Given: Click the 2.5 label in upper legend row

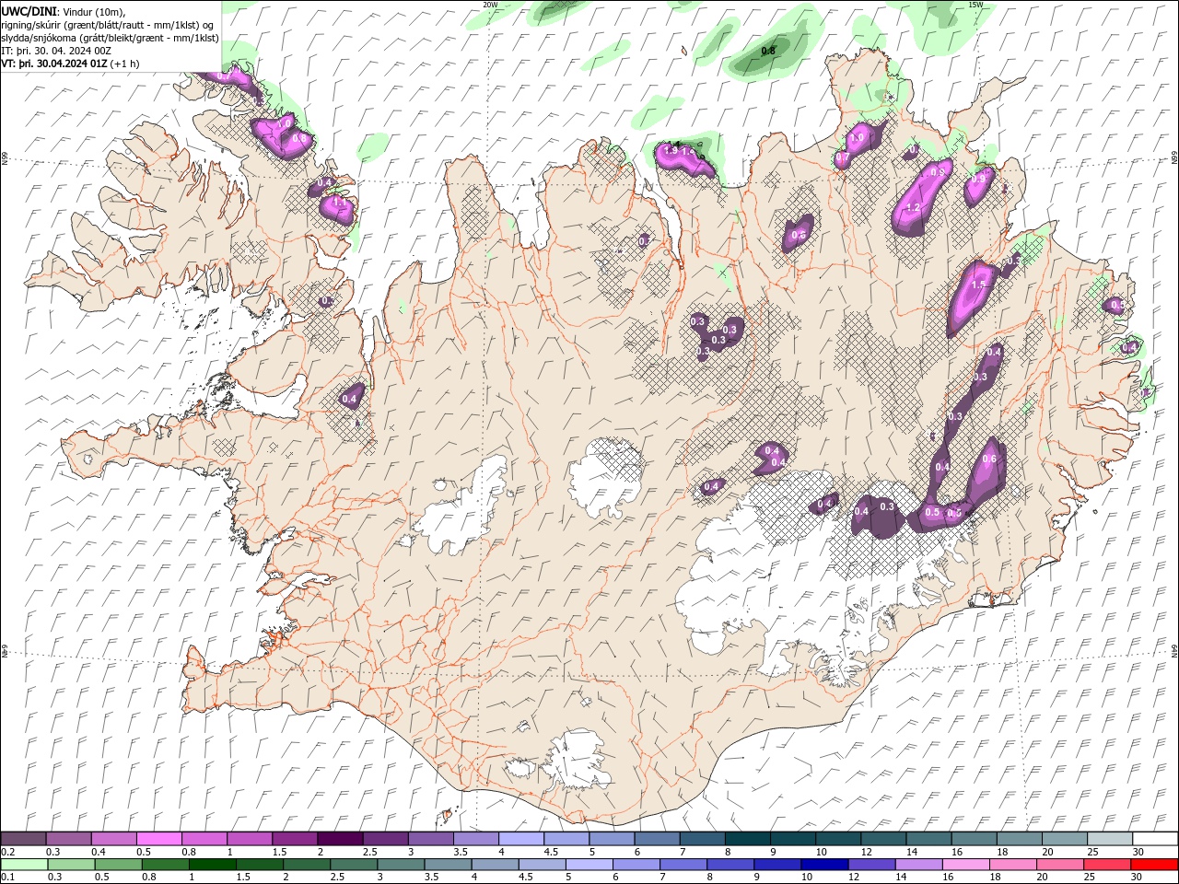Looking at the screenshot, I should [x=369, y=852].
